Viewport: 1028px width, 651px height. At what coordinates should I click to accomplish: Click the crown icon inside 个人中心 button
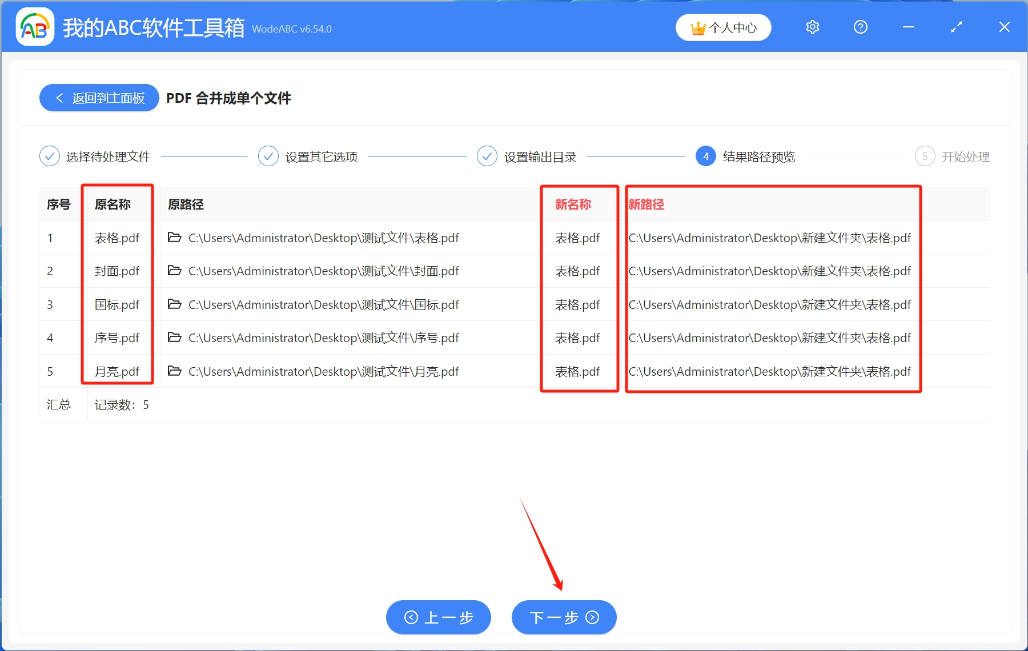pyautogui.click(x=698, y=26)
